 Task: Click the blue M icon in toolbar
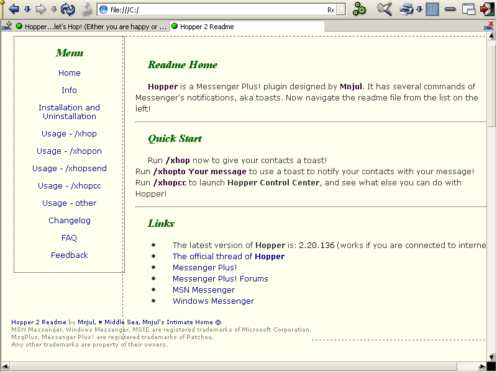432,9
